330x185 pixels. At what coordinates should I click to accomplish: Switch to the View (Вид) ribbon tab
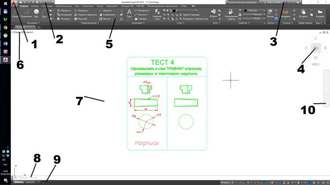point(77,6)
